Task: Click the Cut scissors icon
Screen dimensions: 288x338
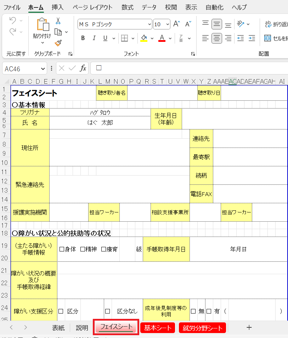Action: tap(58, 21)
